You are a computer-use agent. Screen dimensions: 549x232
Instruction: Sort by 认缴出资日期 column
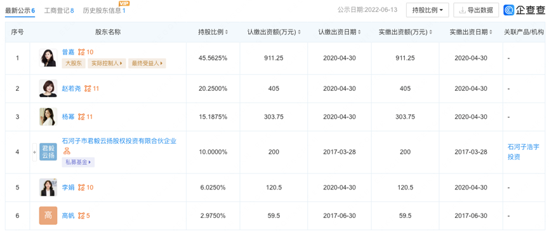tap(360, 32)
